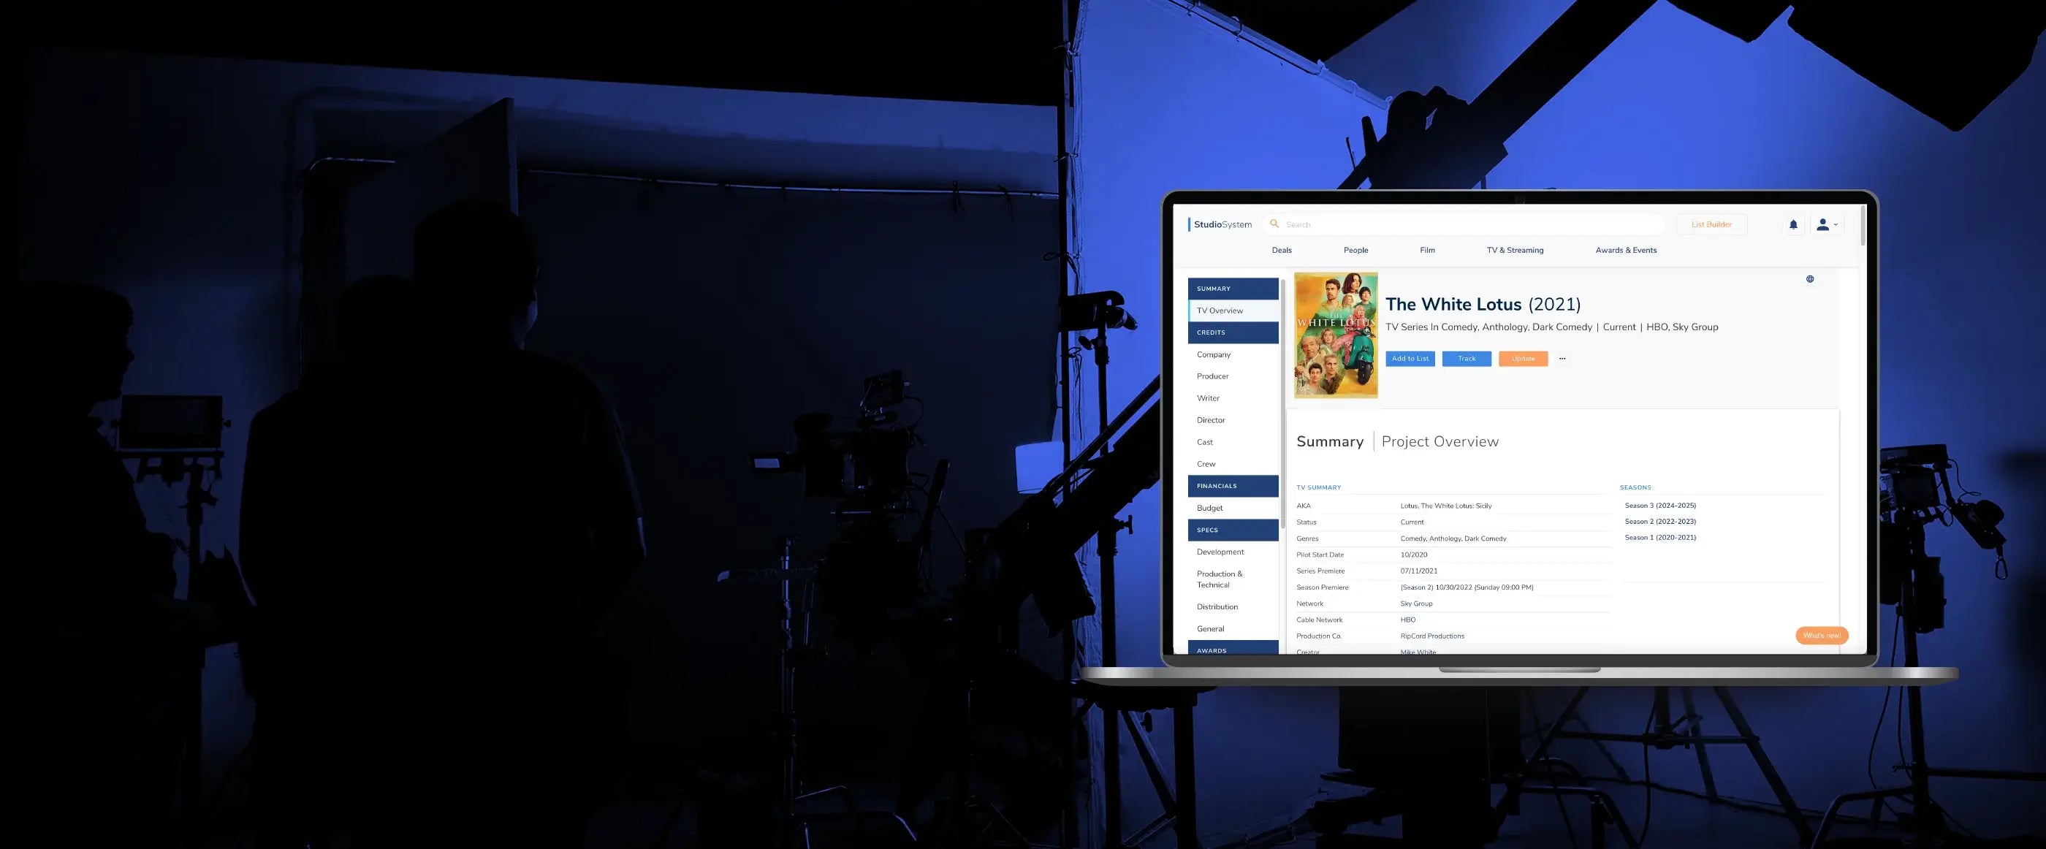Expand the account dropdown chevron next to avatar

(1836, 226)
